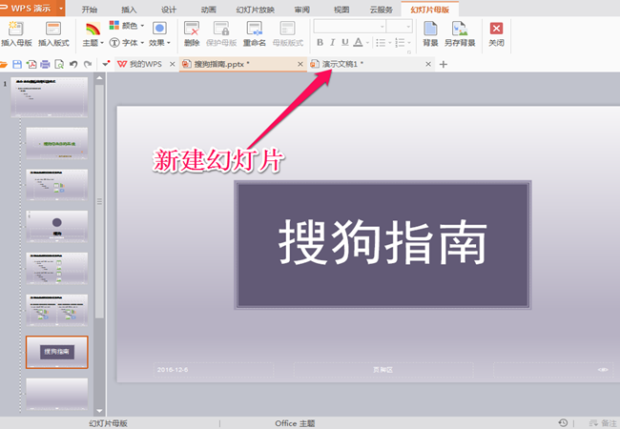Click the open folder icon in quick toolbar
This screenshot has height=429, width=620.
(x=4, y=64)
